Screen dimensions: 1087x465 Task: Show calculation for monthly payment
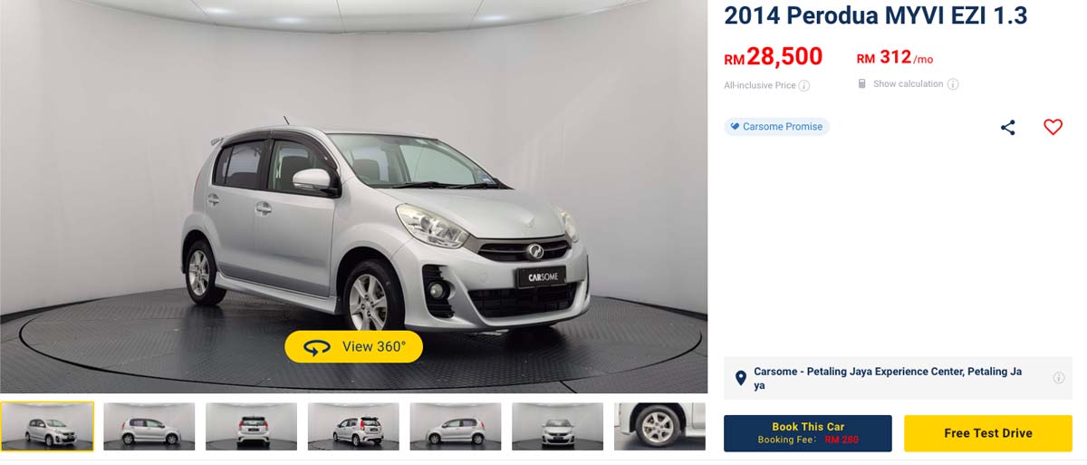click(909, 84)
